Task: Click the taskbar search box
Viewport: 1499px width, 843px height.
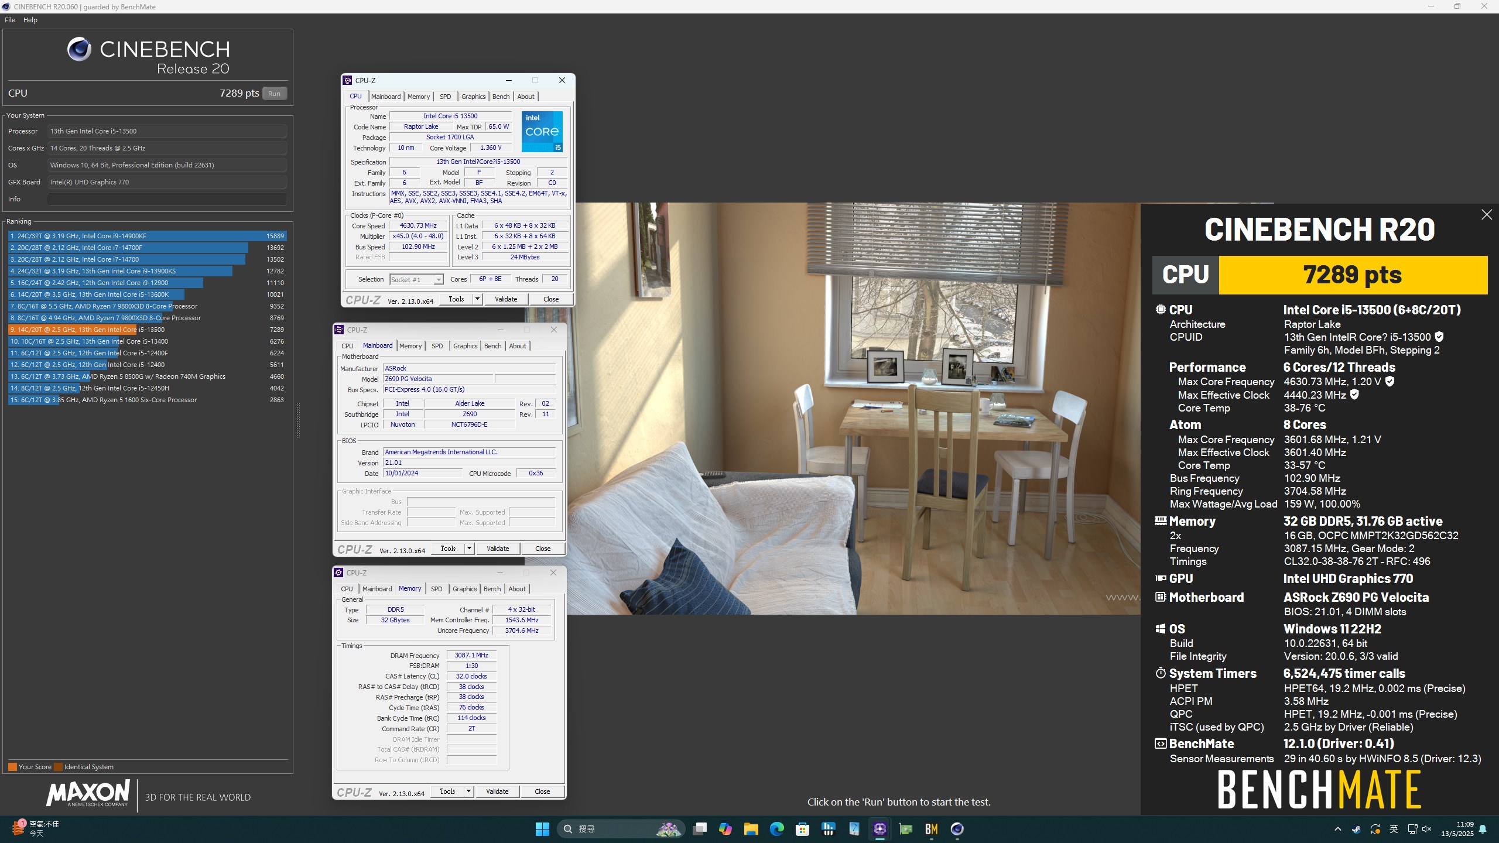Action: coord(621,829)
